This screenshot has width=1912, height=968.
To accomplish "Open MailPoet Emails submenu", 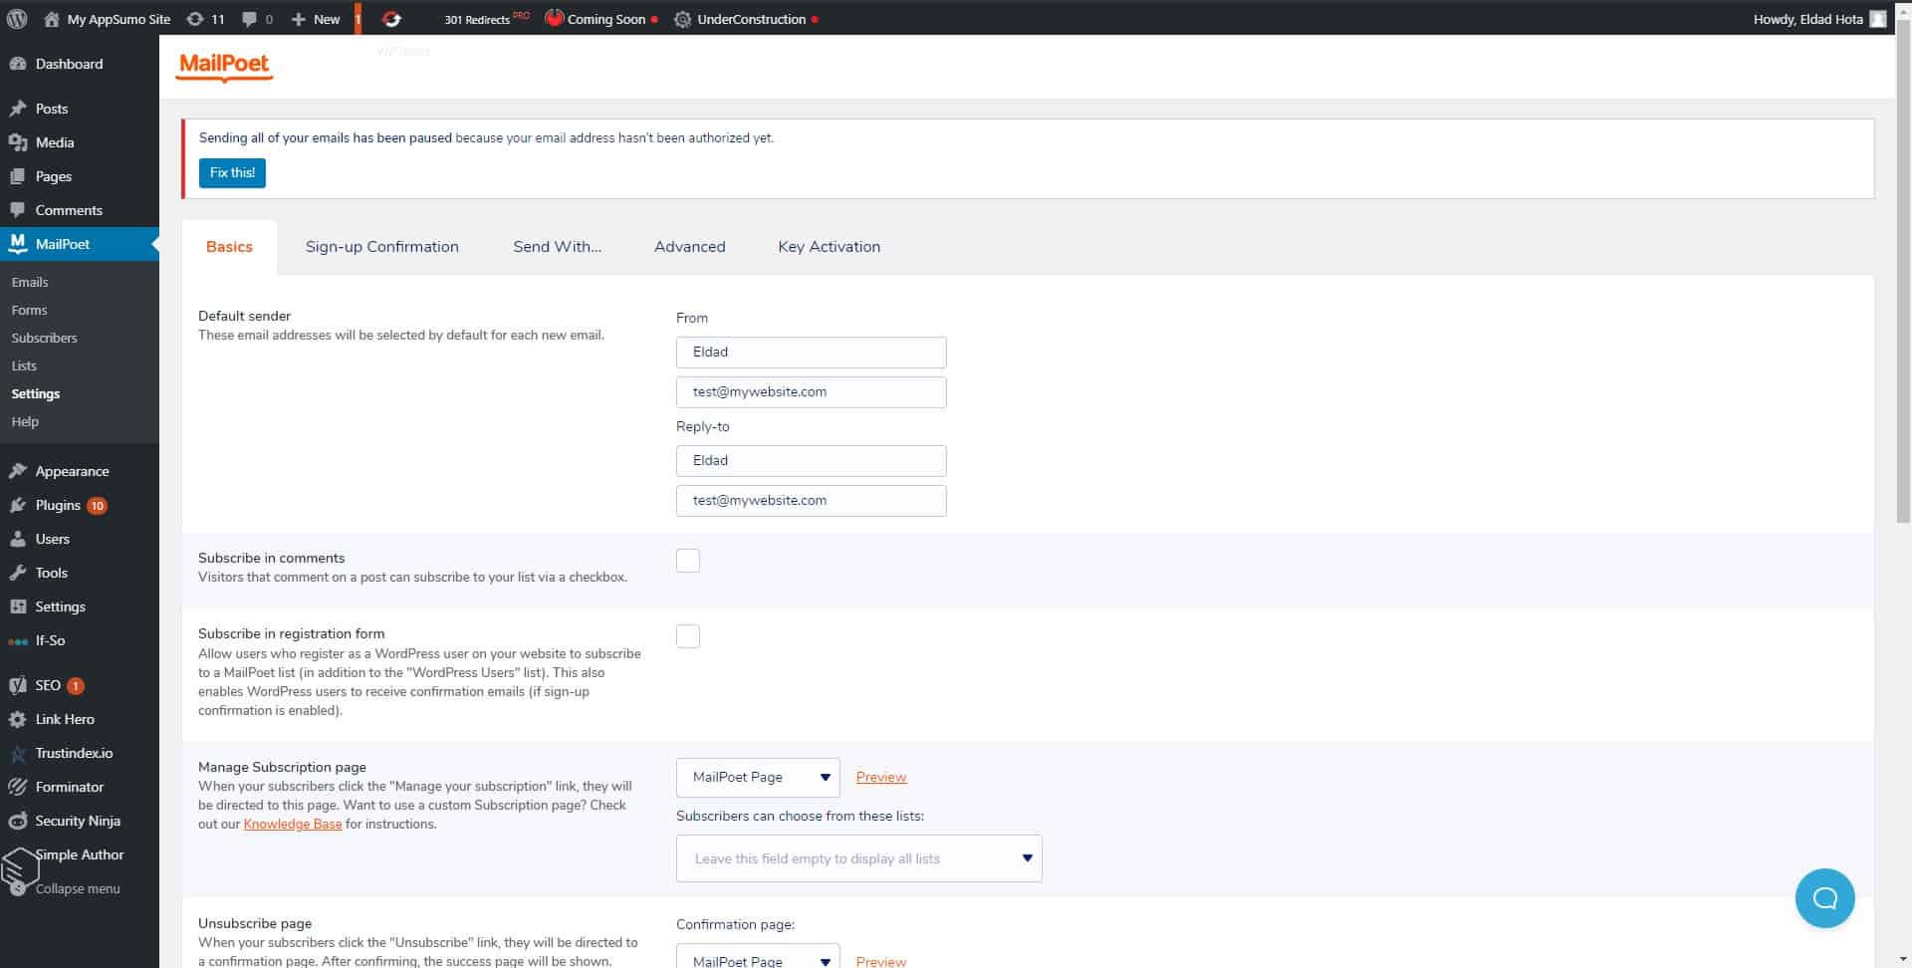I will click(30, 283).
